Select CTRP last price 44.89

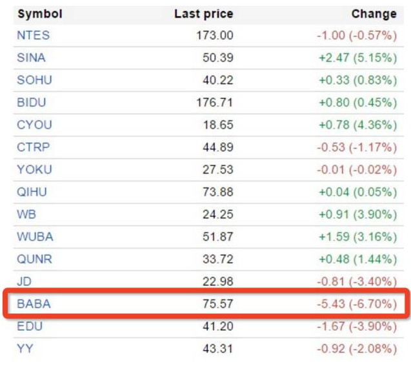point(218,147)
